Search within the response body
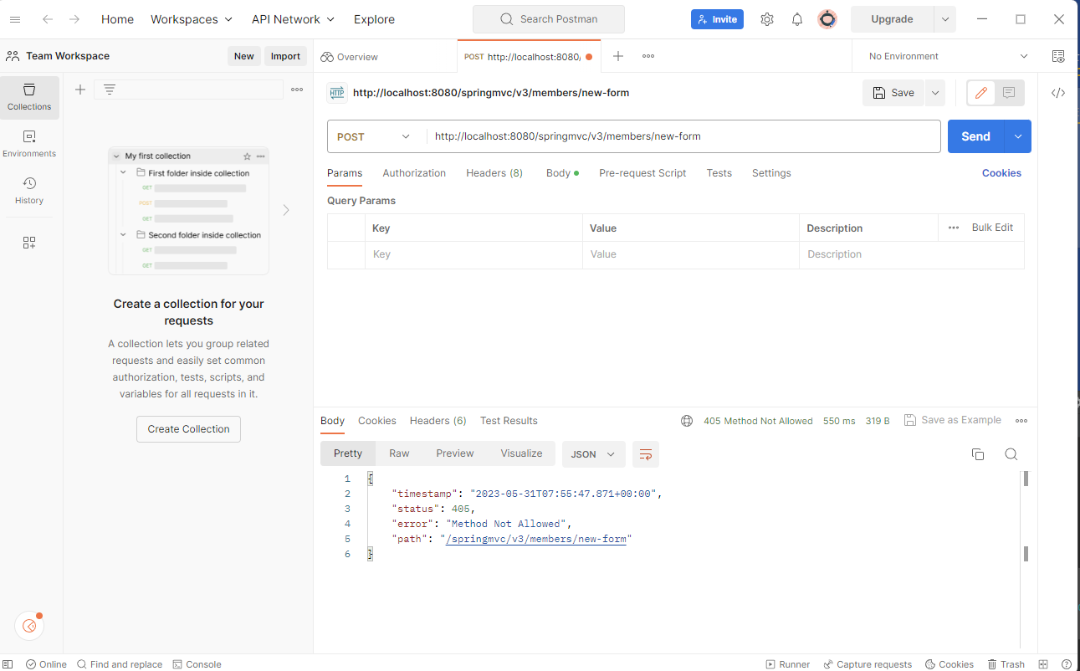This screenshot has width=1080, height=671. click(1011, 454)
